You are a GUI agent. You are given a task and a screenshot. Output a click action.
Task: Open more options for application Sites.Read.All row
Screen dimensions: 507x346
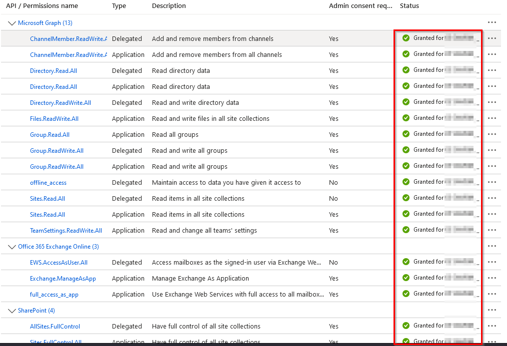pyautogui.click(x=492, y=214)
